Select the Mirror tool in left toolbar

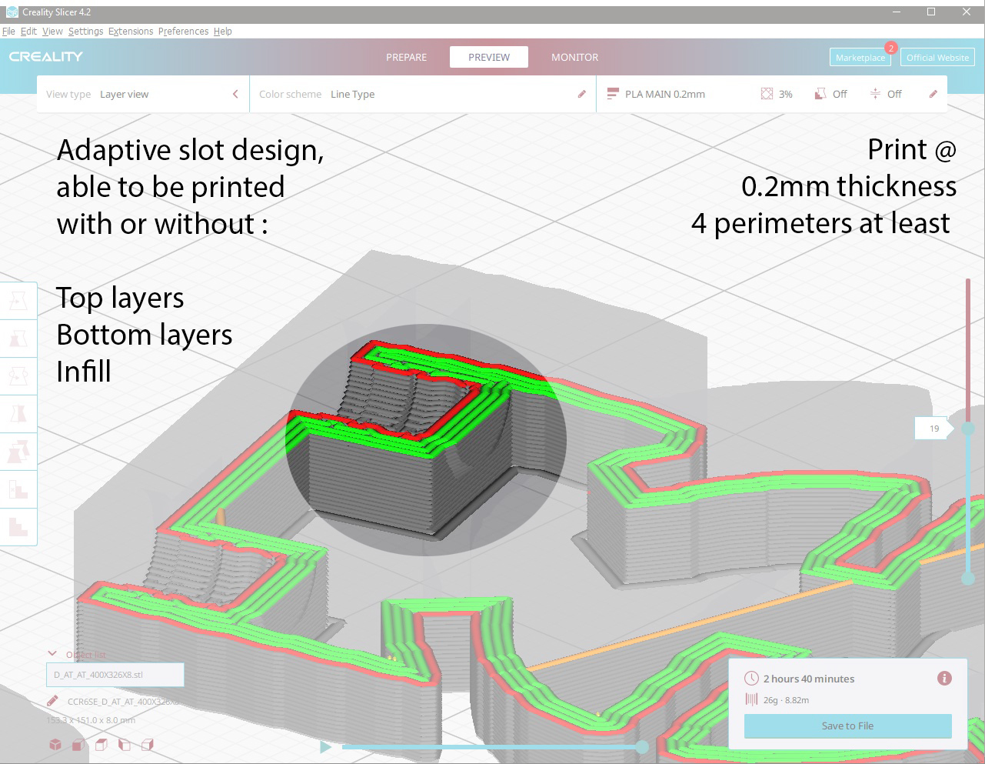point(18,414)
